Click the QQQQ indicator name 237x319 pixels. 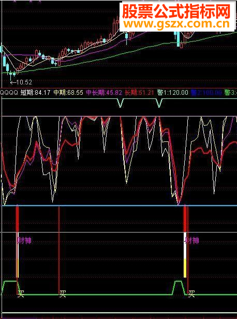click(9, 93)
